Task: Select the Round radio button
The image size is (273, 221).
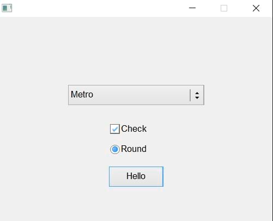Action: 115,149
